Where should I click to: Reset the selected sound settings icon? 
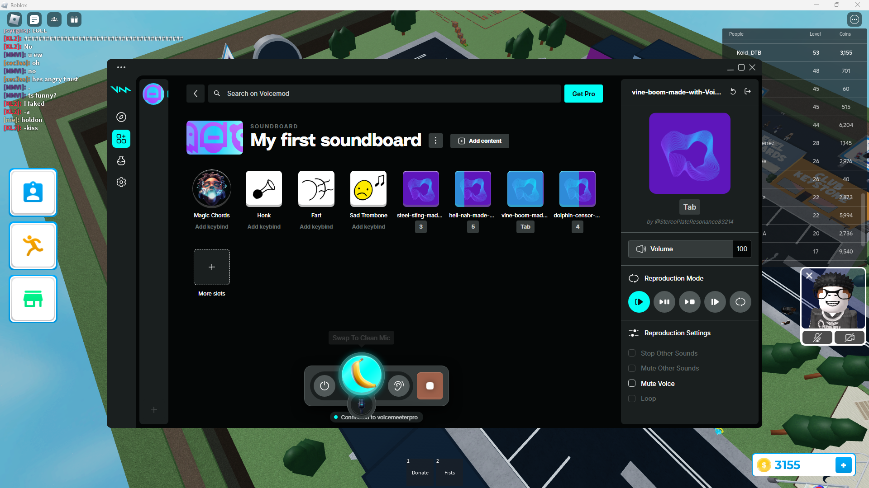tap(733, 92)
